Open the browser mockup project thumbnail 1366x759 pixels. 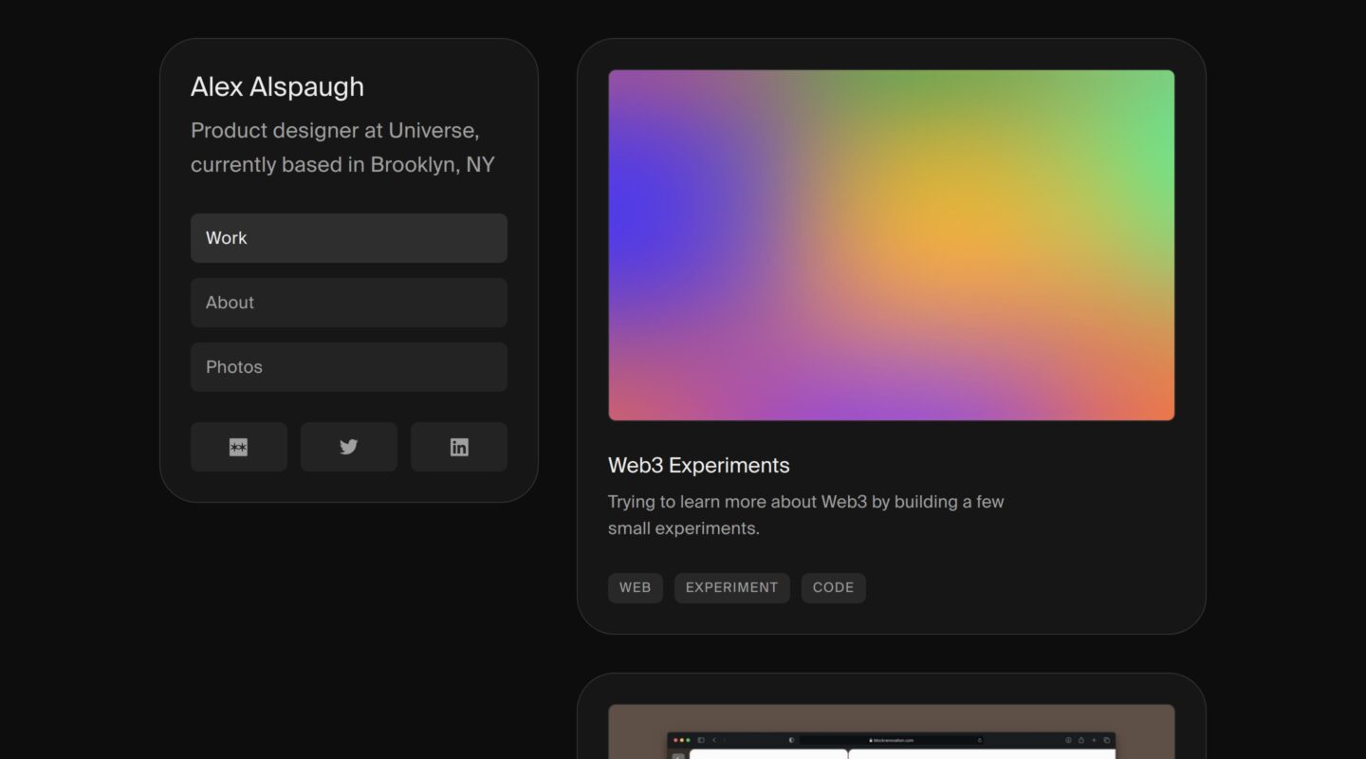click(x=891, y=731)
